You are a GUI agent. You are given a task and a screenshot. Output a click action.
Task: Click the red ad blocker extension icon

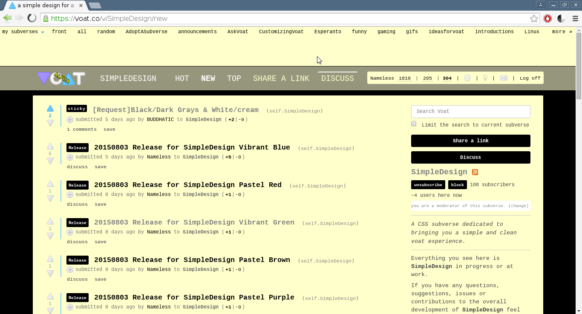pyautogui.click(x=548, y=18)
